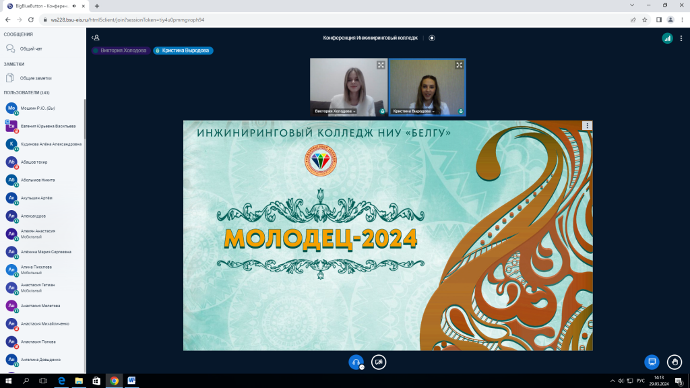
Task: Open BigBlueButton options menu
Action: [681, 38]
